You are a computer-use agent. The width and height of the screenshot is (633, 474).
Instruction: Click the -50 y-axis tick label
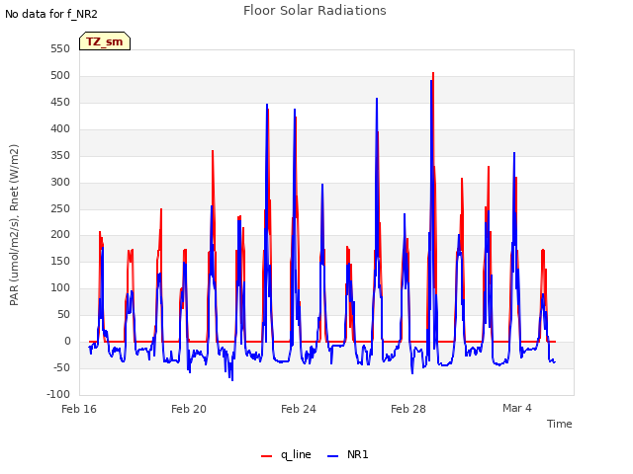[61, 368]
